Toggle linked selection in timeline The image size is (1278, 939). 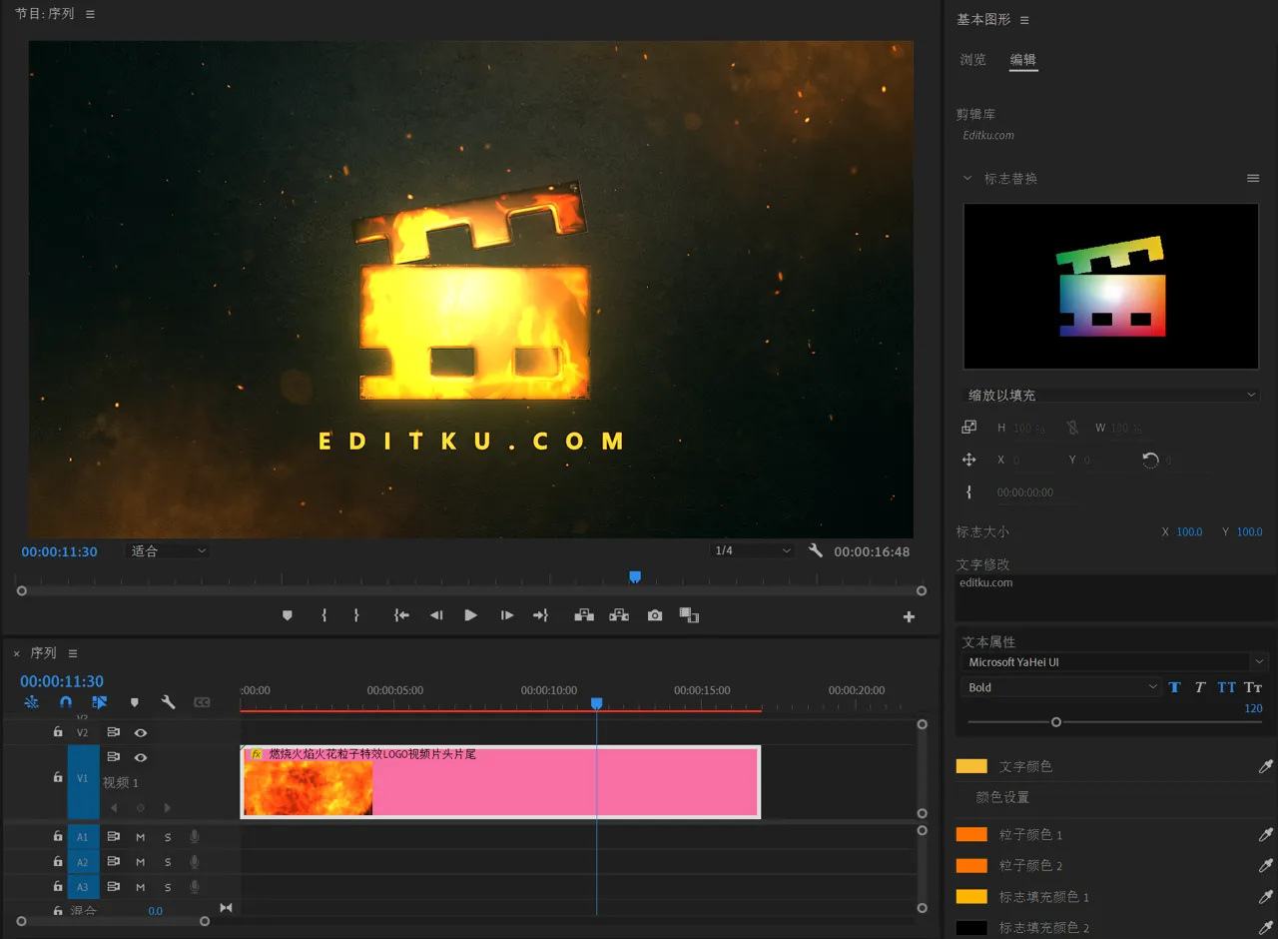click(x=100, y=702)
